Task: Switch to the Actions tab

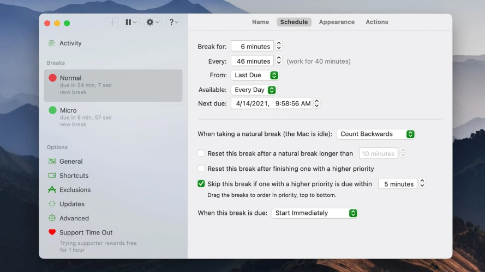Action: [x=376, y=22]
